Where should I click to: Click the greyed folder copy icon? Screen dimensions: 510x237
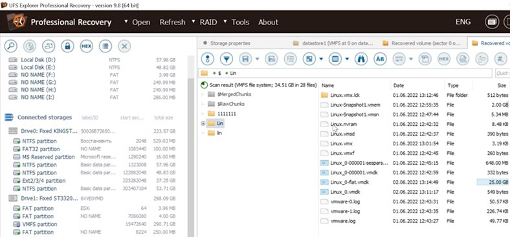[482, 59]
